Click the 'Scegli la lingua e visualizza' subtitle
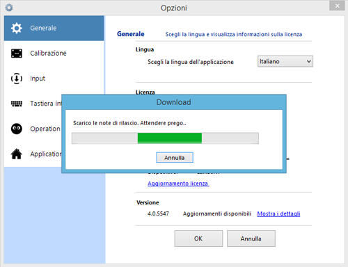Viewport: 348px width, 267px height. (234, 34)
